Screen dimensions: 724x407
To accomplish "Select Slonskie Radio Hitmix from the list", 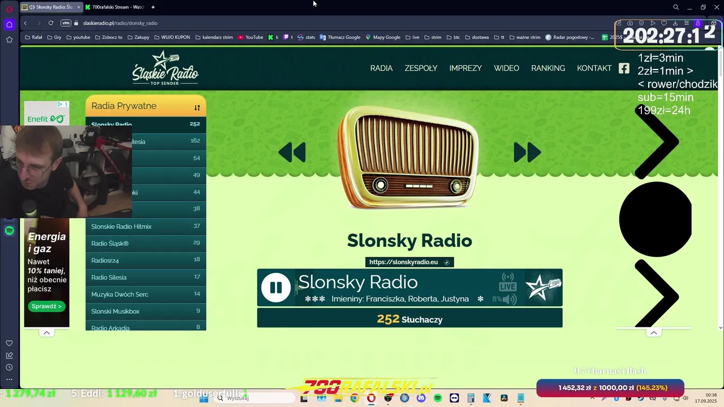I will coord(146,226).
